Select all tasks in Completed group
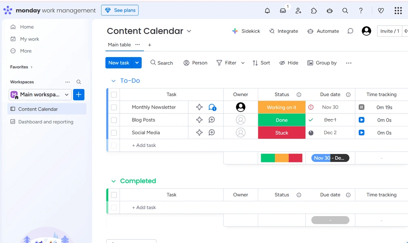 tap(114, 195)
